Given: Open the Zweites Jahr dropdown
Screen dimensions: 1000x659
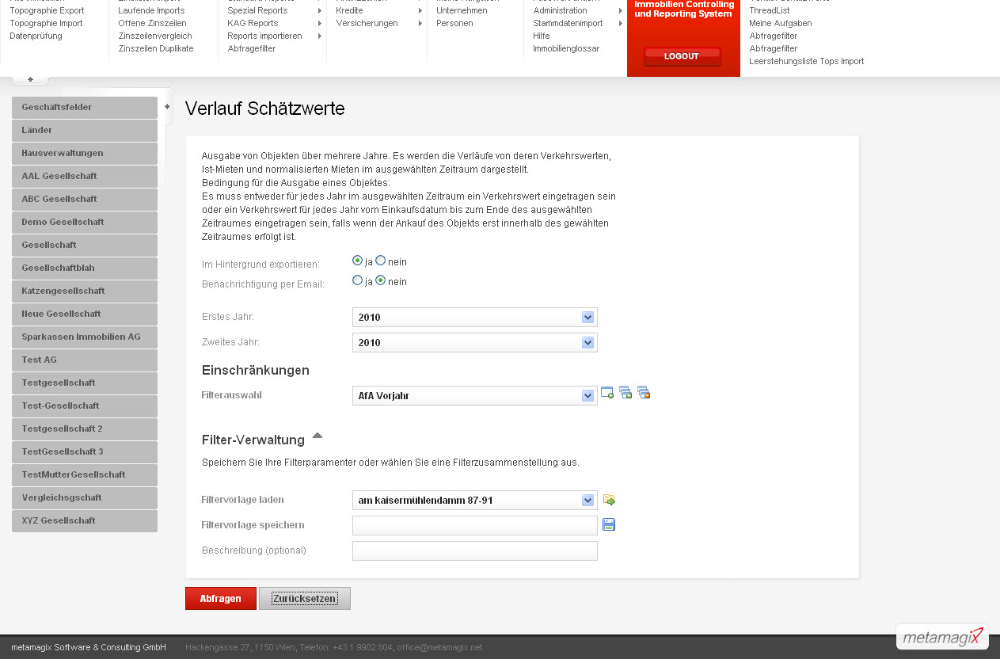Looking at the screenshot, I should pos(475,342).
